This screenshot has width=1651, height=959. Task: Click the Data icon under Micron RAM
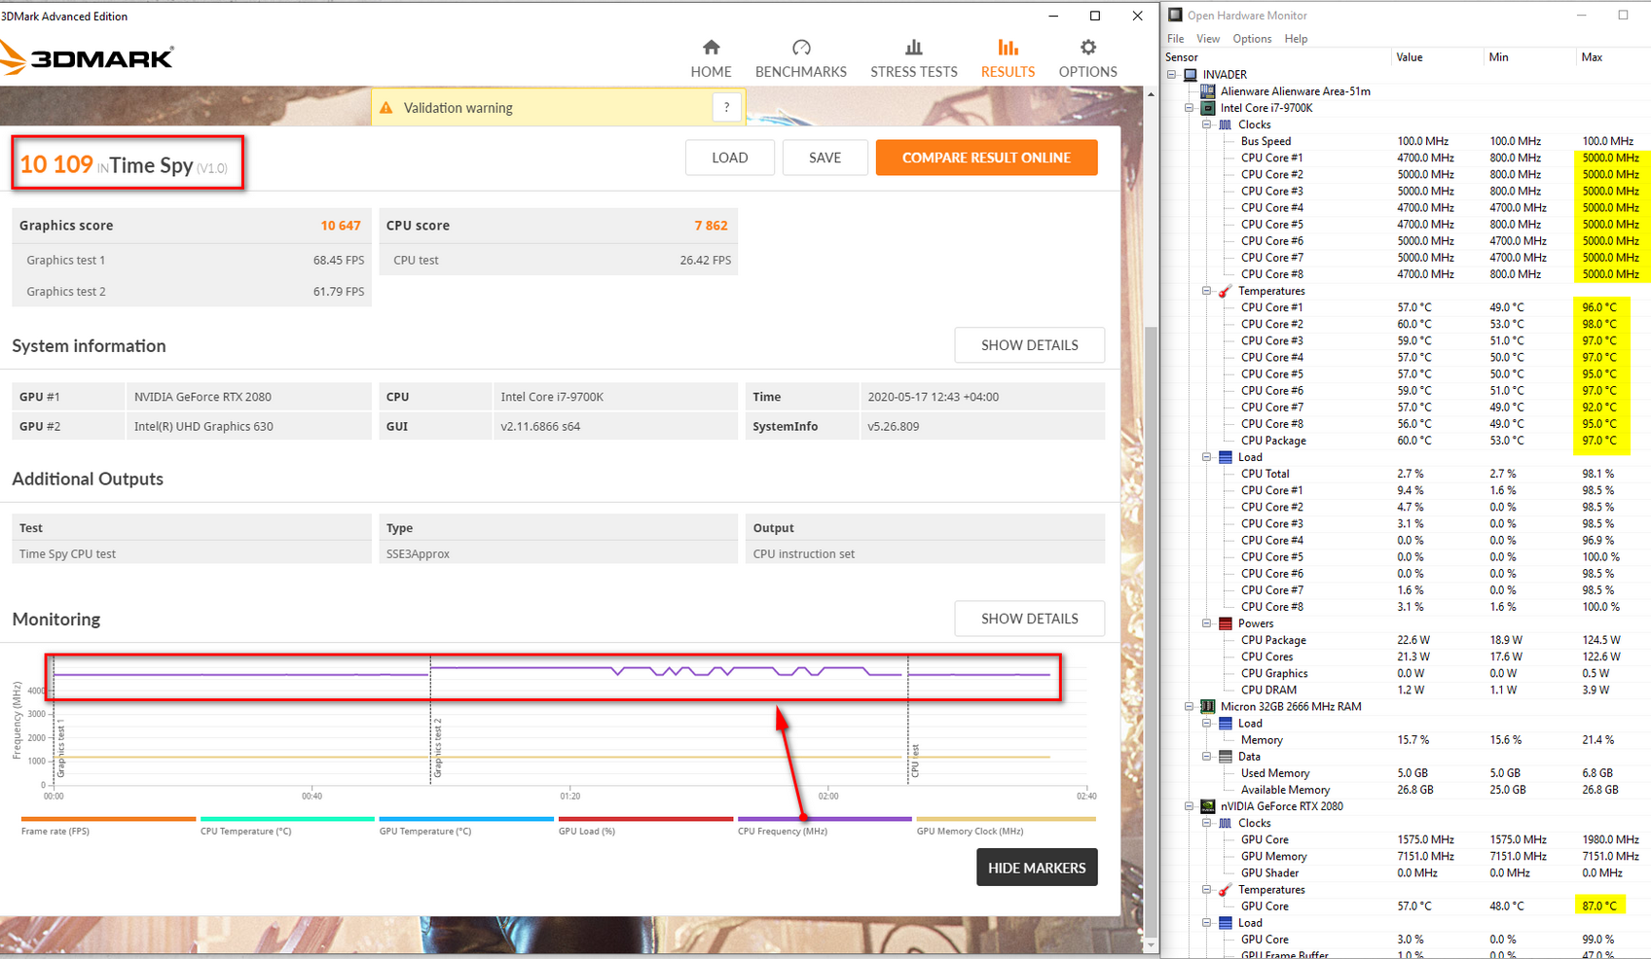click(1226, 757)
